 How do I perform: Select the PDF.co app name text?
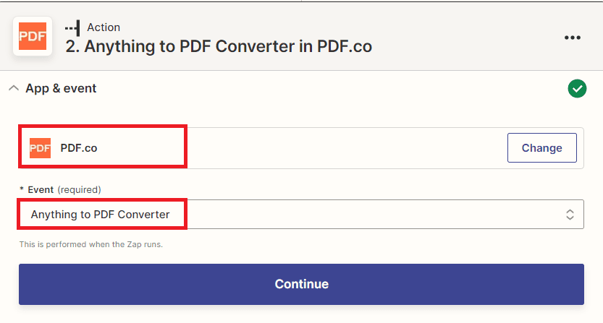click(79, 148)
